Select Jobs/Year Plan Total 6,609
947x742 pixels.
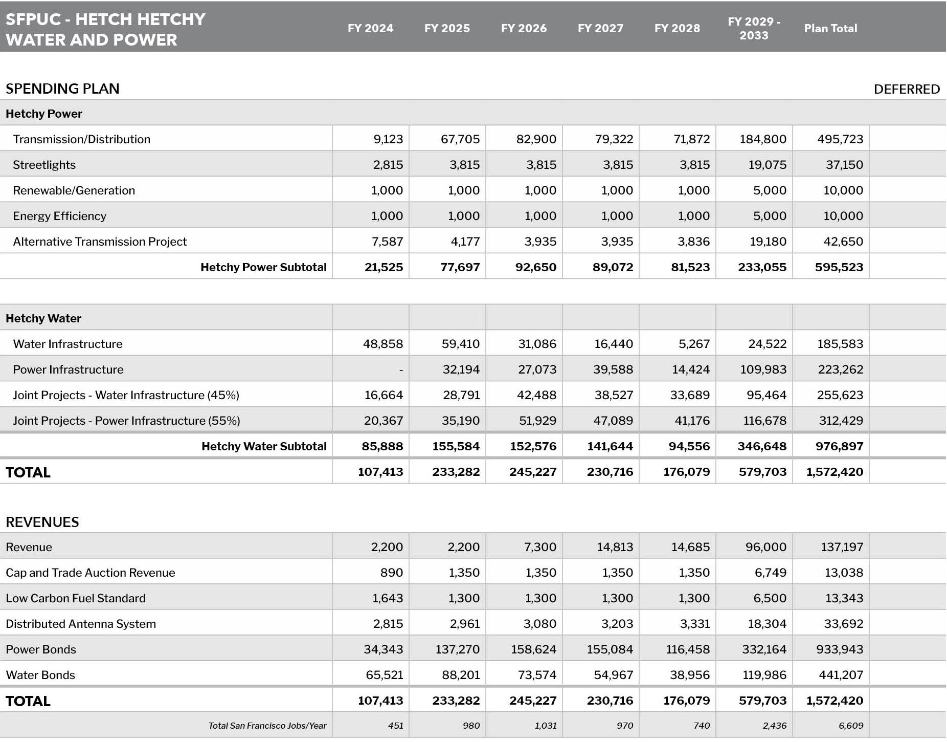pos(851,726)
